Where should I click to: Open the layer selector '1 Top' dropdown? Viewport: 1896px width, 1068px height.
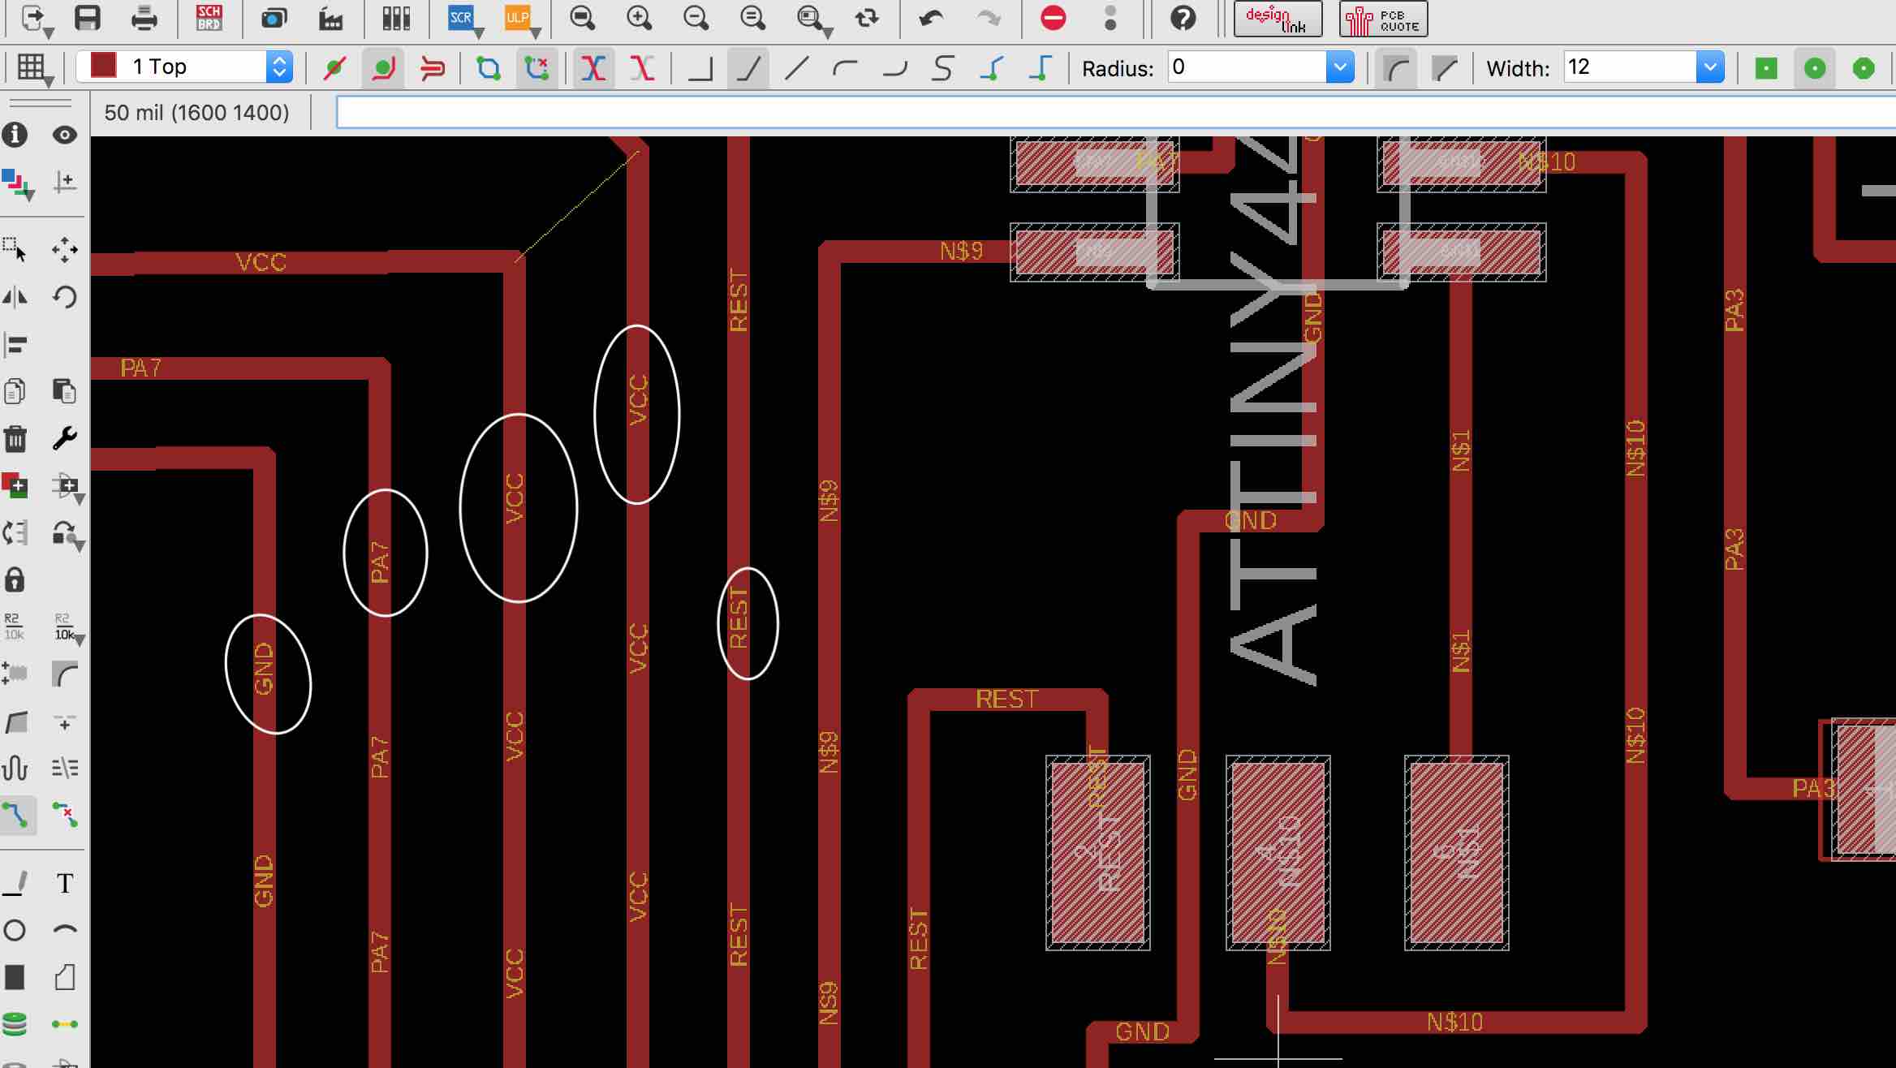coord(278,67)
